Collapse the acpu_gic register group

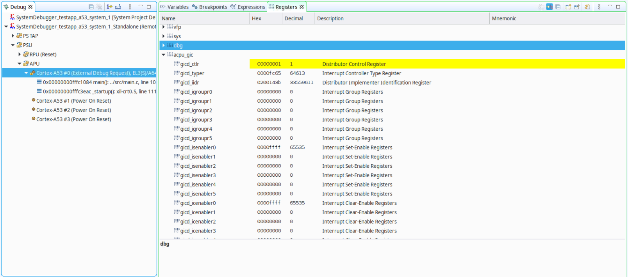point(164,55)
